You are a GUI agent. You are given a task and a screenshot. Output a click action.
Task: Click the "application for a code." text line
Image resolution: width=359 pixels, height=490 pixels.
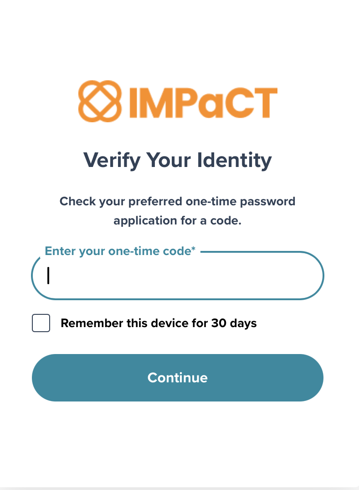click(x=177, y=221)
